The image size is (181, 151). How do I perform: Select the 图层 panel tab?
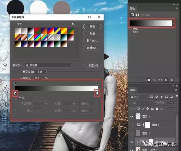[x=133, y=90]
